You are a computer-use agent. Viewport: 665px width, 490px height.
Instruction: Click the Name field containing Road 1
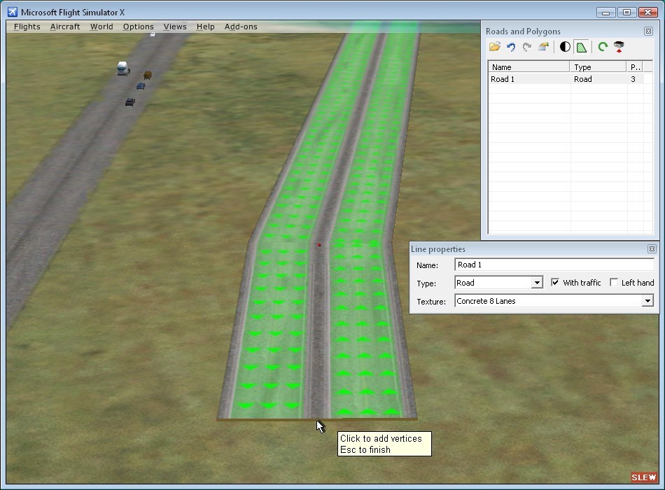tap(553, 265)
